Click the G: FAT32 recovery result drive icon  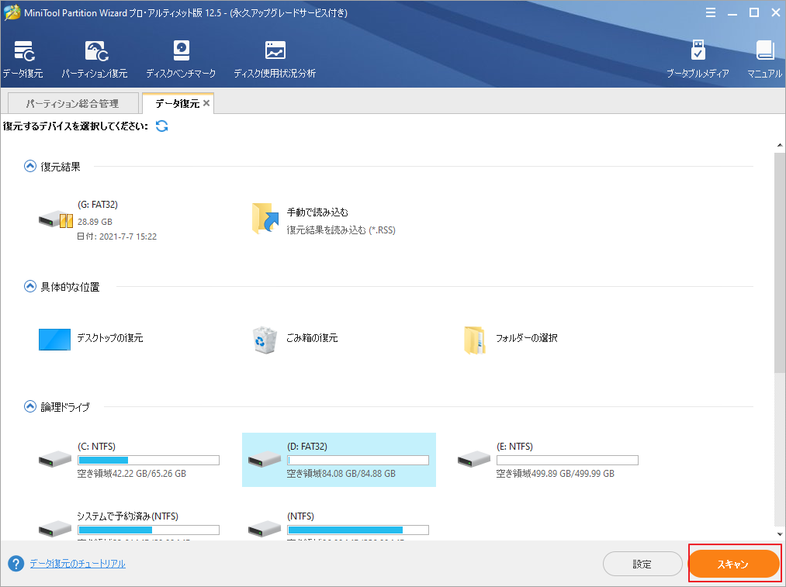click(x=55, y=219)
